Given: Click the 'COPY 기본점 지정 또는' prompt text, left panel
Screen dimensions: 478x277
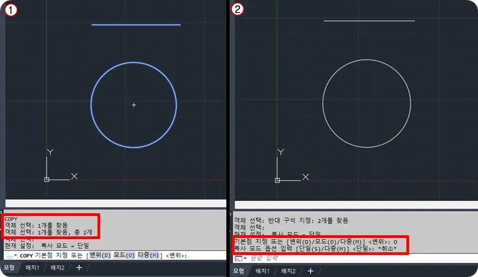Looking at the screenshot, I should coord(51,256).
